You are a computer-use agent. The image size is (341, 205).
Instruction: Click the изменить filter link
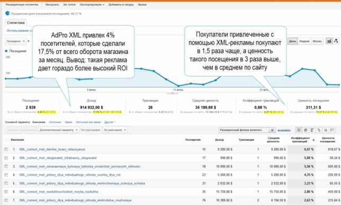tap(284, 130)
